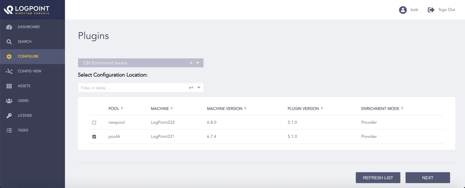The height and width of the screenshot is (188, 465).
Task: Select the License key icon
Action: [9, 115]
